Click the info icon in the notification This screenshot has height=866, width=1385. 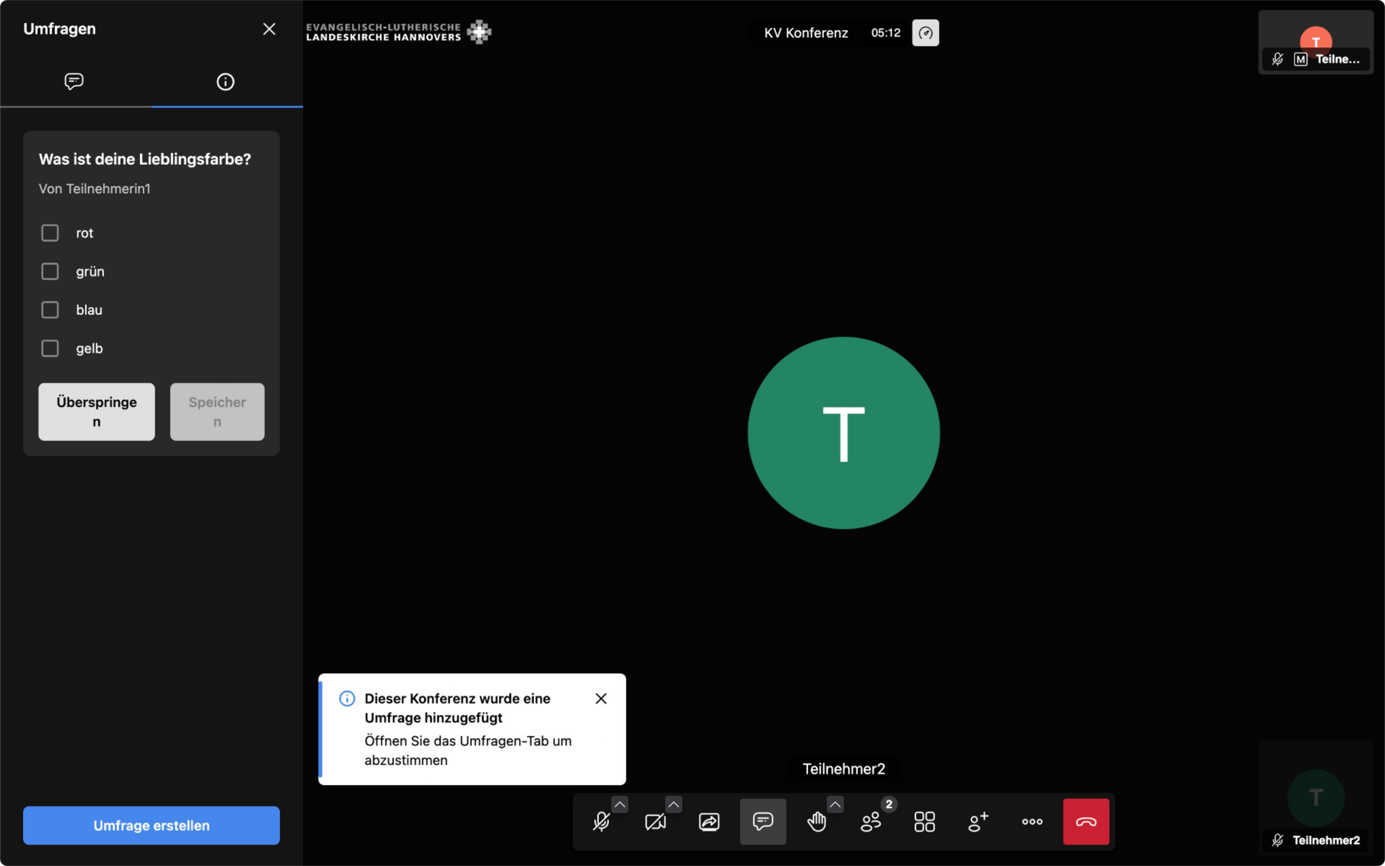click(347, 698)
